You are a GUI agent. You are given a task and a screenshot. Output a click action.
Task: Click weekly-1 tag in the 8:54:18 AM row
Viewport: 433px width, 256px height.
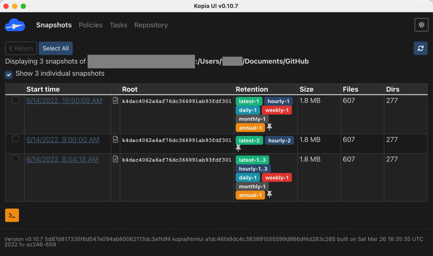click(277, 178)
